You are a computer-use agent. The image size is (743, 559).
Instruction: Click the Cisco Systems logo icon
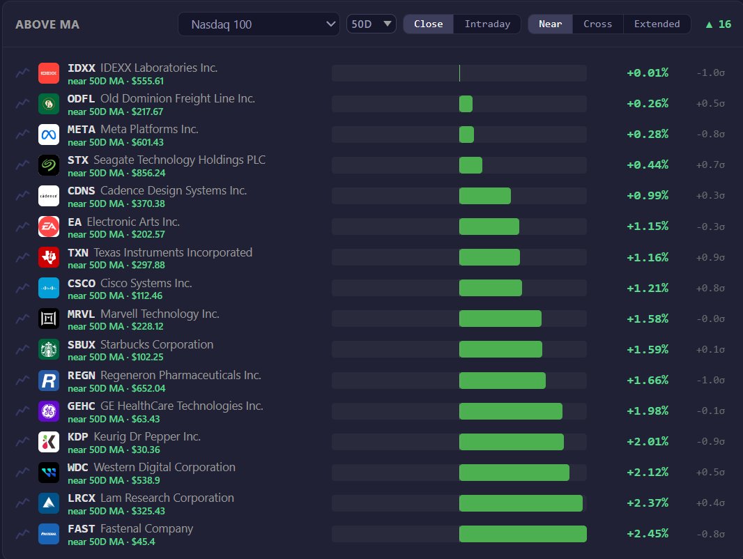click(49, 288)
